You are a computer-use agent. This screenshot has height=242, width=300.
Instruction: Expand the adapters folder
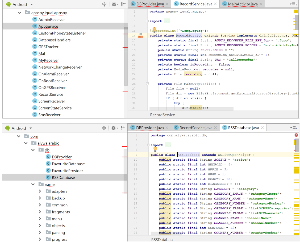coord(40,191)
